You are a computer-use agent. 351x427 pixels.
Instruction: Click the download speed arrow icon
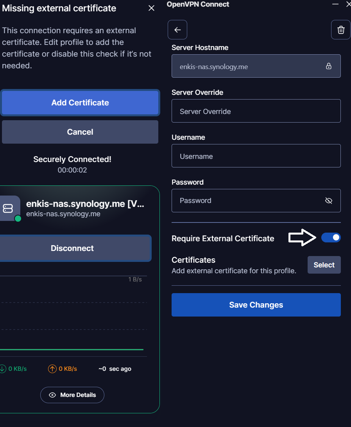pyautogui.click(x=3, y=368)
